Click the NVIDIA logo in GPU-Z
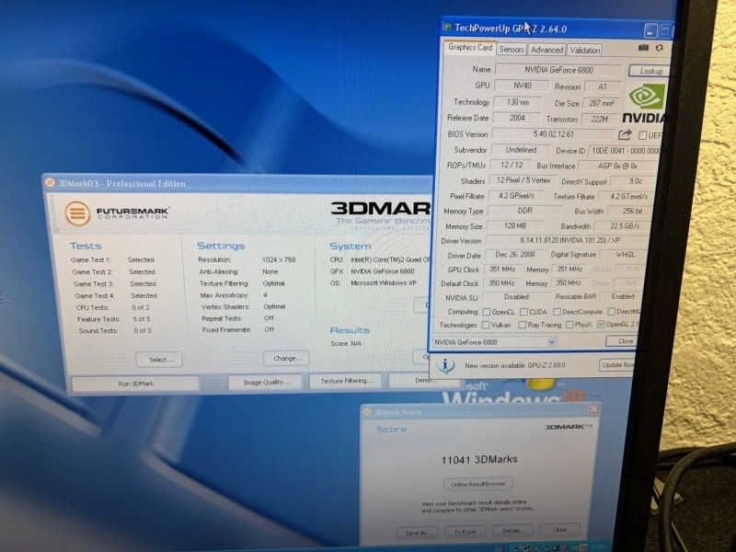This screenshot has width=736, height=552. (645, 104)
